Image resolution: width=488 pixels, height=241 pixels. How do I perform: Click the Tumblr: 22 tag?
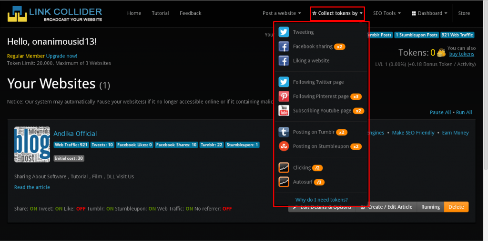211,145
